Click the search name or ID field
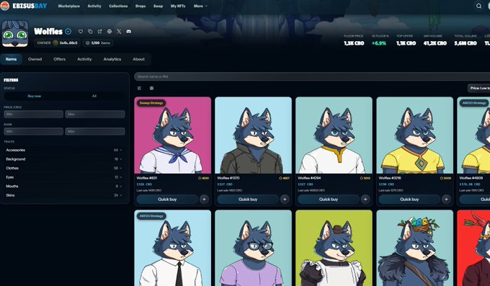 [312, 76]
